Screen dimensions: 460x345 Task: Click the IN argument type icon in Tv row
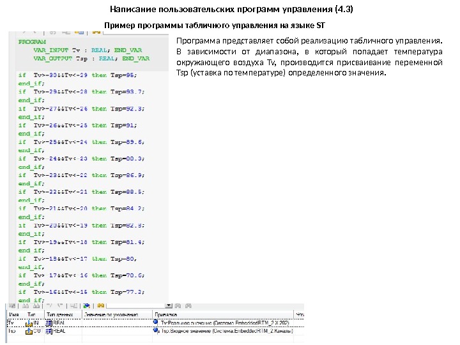click(29, 323)
